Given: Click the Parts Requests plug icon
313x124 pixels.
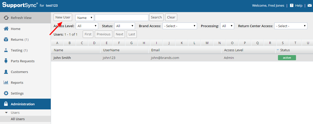Looking at the screenshot, I should 6,61.
